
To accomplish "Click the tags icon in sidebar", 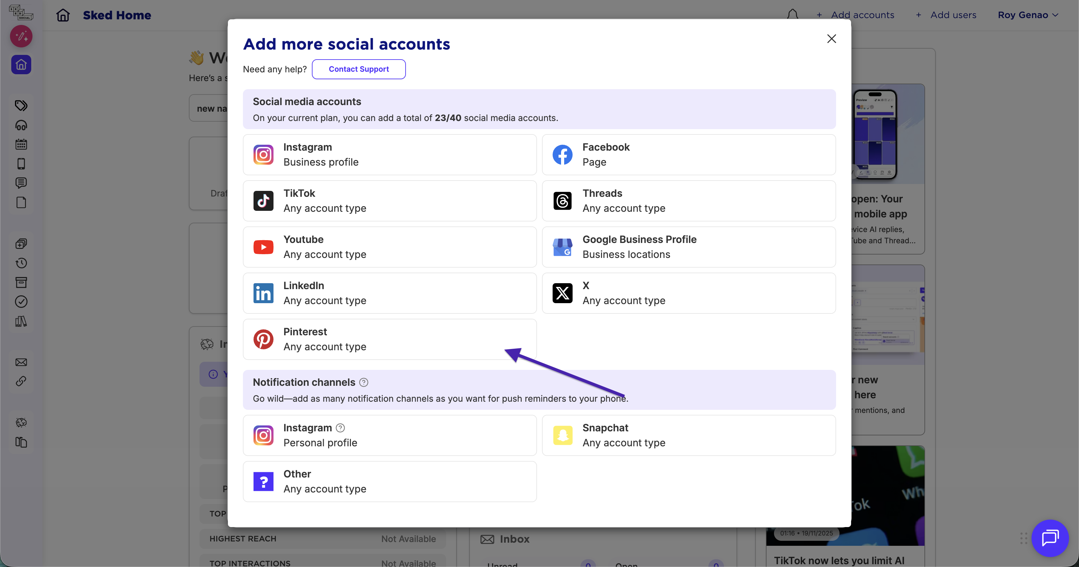I will pyautogui.click(x=21, y=105).
